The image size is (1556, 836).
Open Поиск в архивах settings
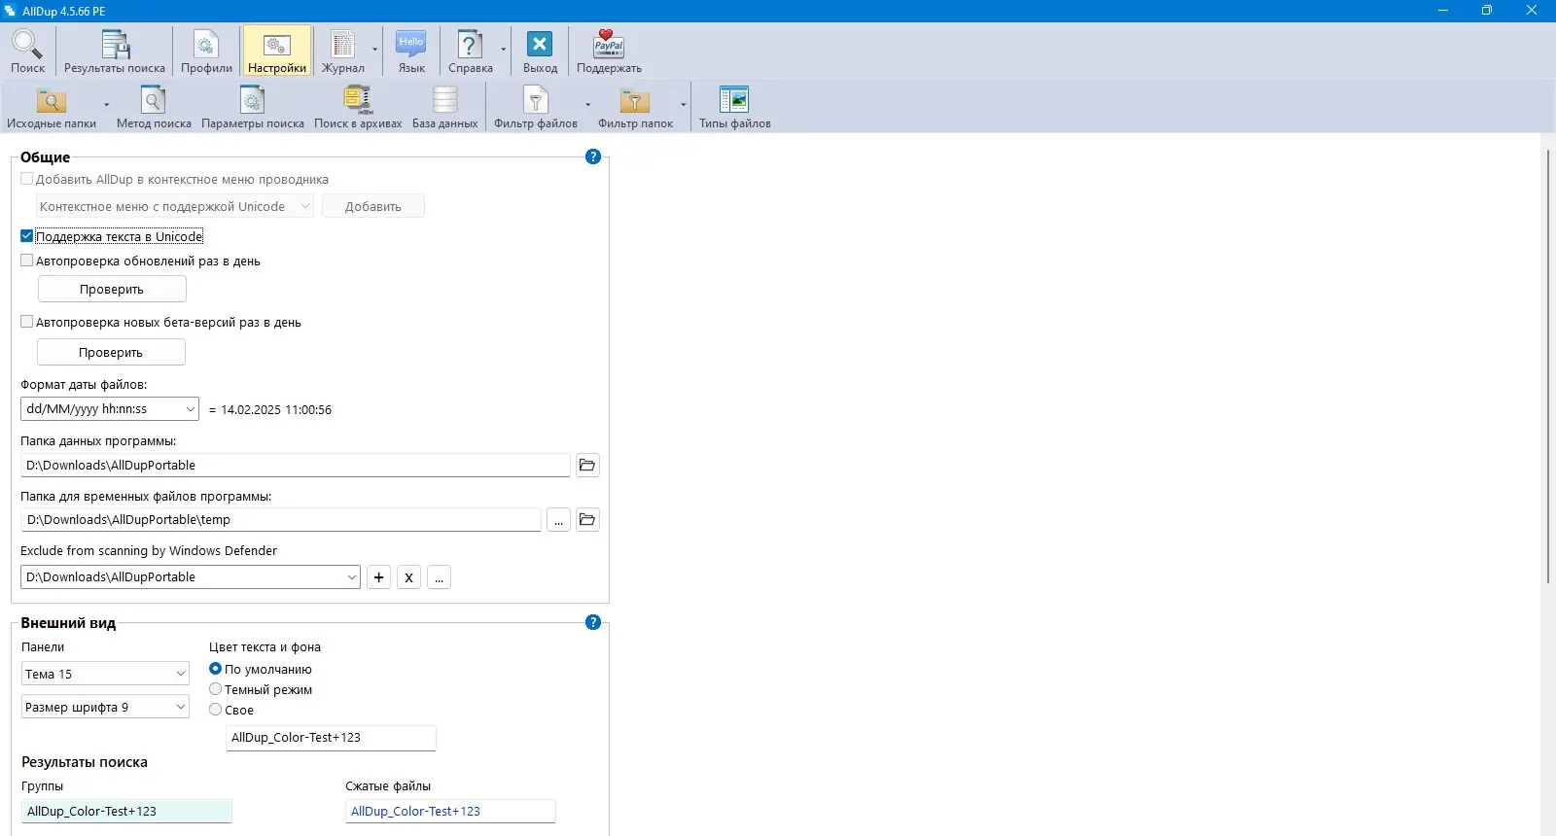(358, 107)
